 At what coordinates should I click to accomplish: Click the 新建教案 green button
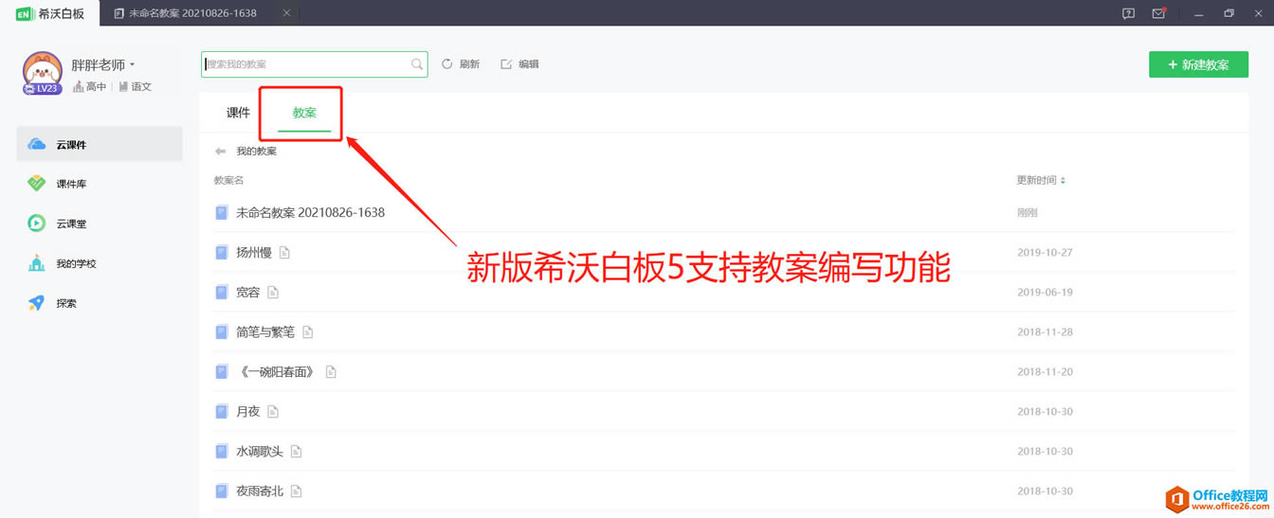[x=1198, y=64]
